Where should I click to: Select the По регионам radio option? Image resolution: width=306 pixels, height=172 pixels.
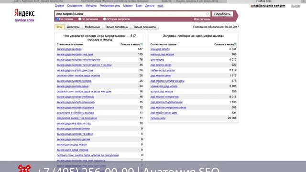pyautogui.click(x=80, y=19)
